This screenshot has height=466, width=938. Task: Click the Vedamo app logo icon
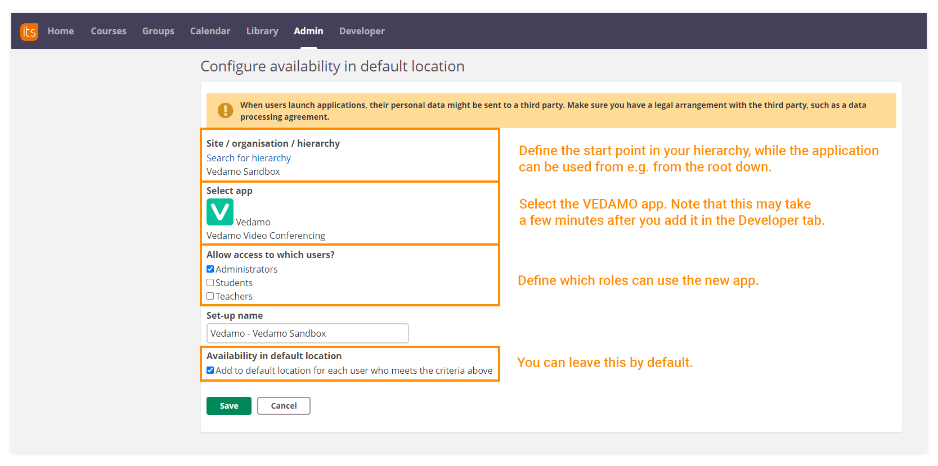click(220, 212)
